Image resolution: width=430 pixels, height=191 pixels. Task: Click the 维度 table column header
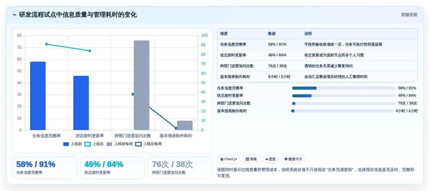pyautogui.click(x=224, y=34)
